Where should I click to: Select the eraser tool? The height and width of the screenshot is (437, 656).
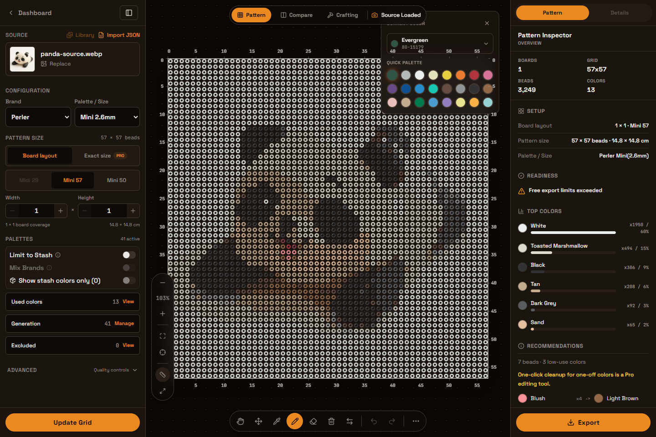(313, 422)
